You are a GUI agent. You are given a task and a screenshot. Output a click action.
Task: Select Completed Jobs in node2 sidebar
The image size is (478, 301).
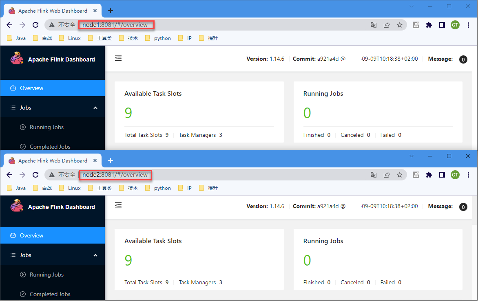50,294
